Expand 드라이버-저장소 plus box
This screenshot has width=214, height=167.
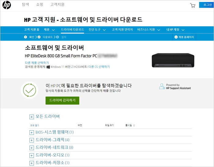(31, 163)
